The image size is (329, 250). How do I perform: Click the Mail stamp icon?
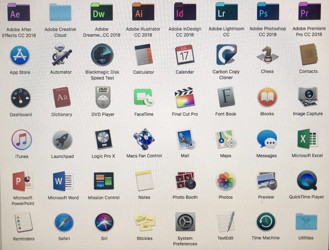[185, 139]
